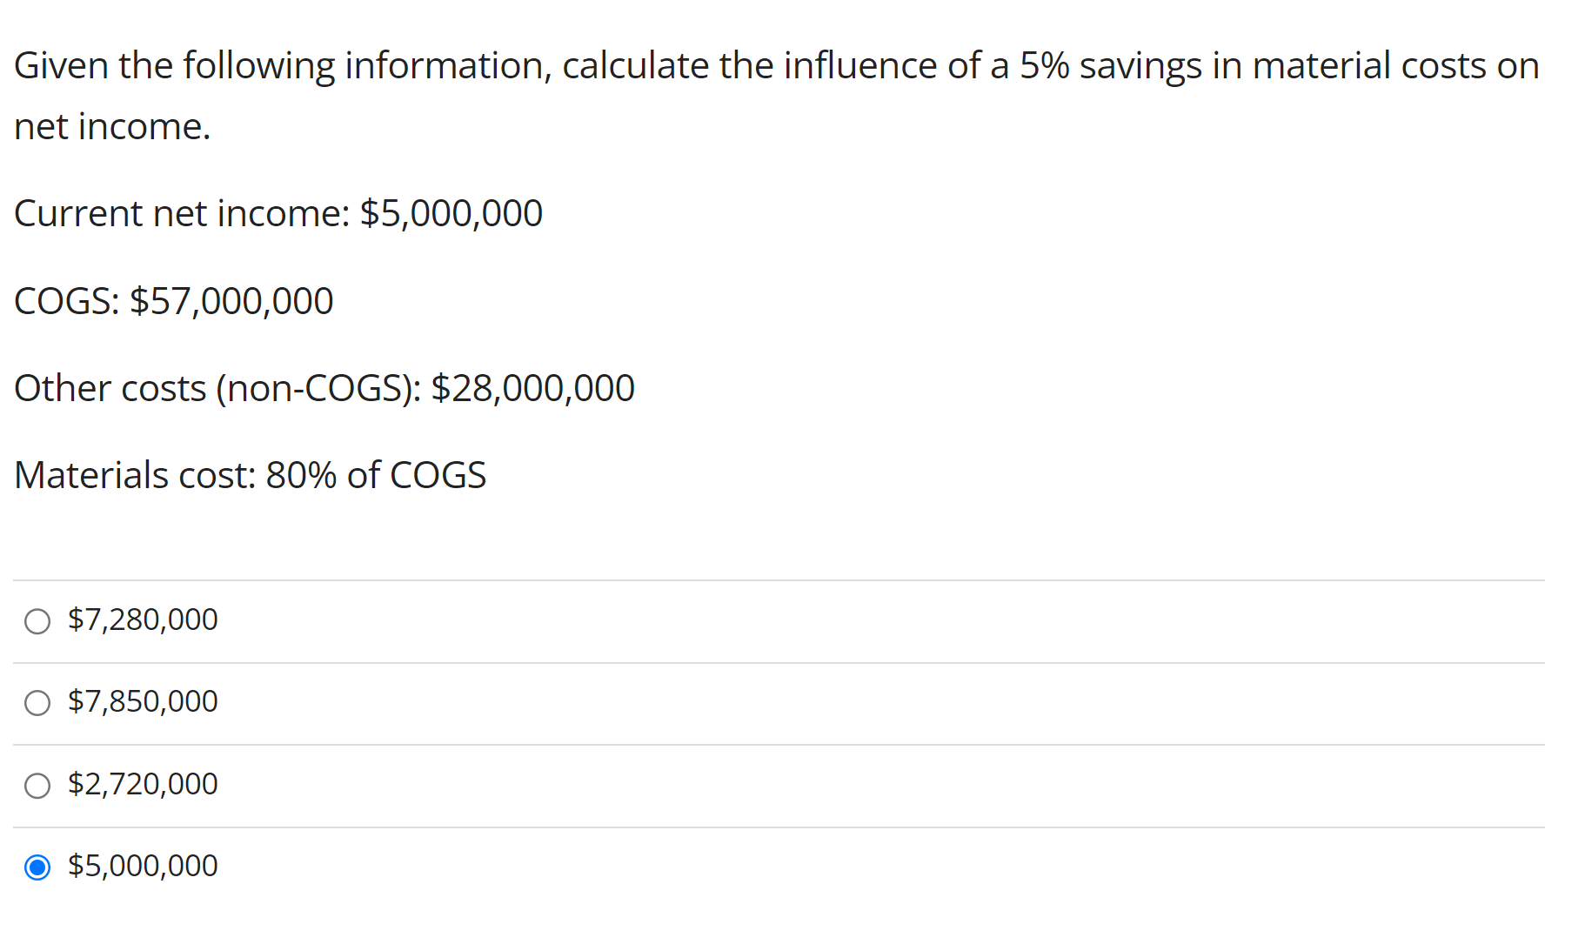Click the words 'net income.' ending the question
This screenshot has height=951, width=1585.
[112, 127]
